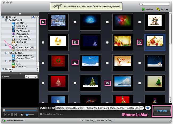The height and width of the screenshot is (124, 173).
Task: Click the gear settings icon above the tree
Action: [20, 14]
